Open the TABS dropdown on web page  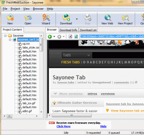pyautogui.click(x=77, y=55)
